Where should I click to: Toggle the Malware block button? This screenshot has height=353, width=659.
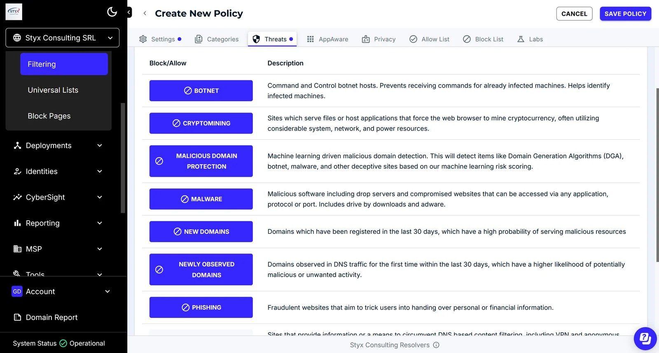tap(201, 199)
